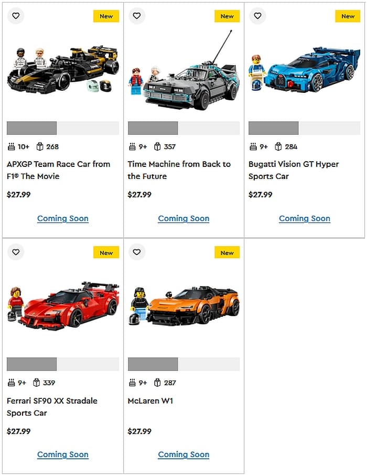Click Coming Soon under Bugatti Vision GT
367x476 pixels.
[x=305, y=218]
